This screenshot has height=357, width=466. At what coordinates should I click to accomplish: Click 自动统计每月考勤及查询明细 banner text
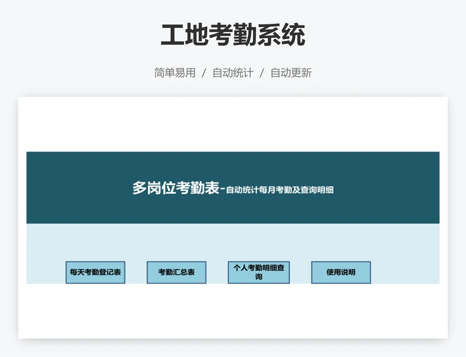pyautogui.click(x=280, y=190)
